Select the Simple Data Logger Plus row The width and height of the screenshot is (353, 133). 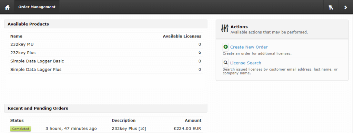pyautogui.click(x=105, y=70)
